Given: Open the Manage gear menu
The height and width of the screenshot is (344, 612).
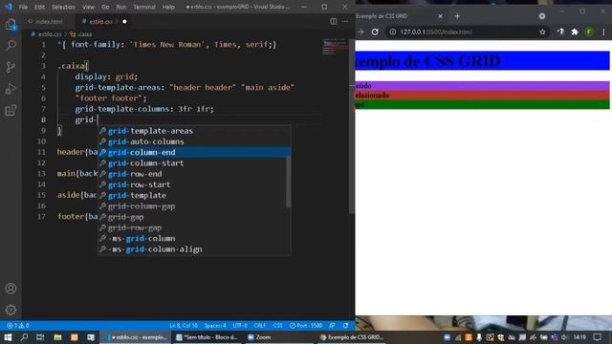Looking at the screenshot, I should coord(11,310).
